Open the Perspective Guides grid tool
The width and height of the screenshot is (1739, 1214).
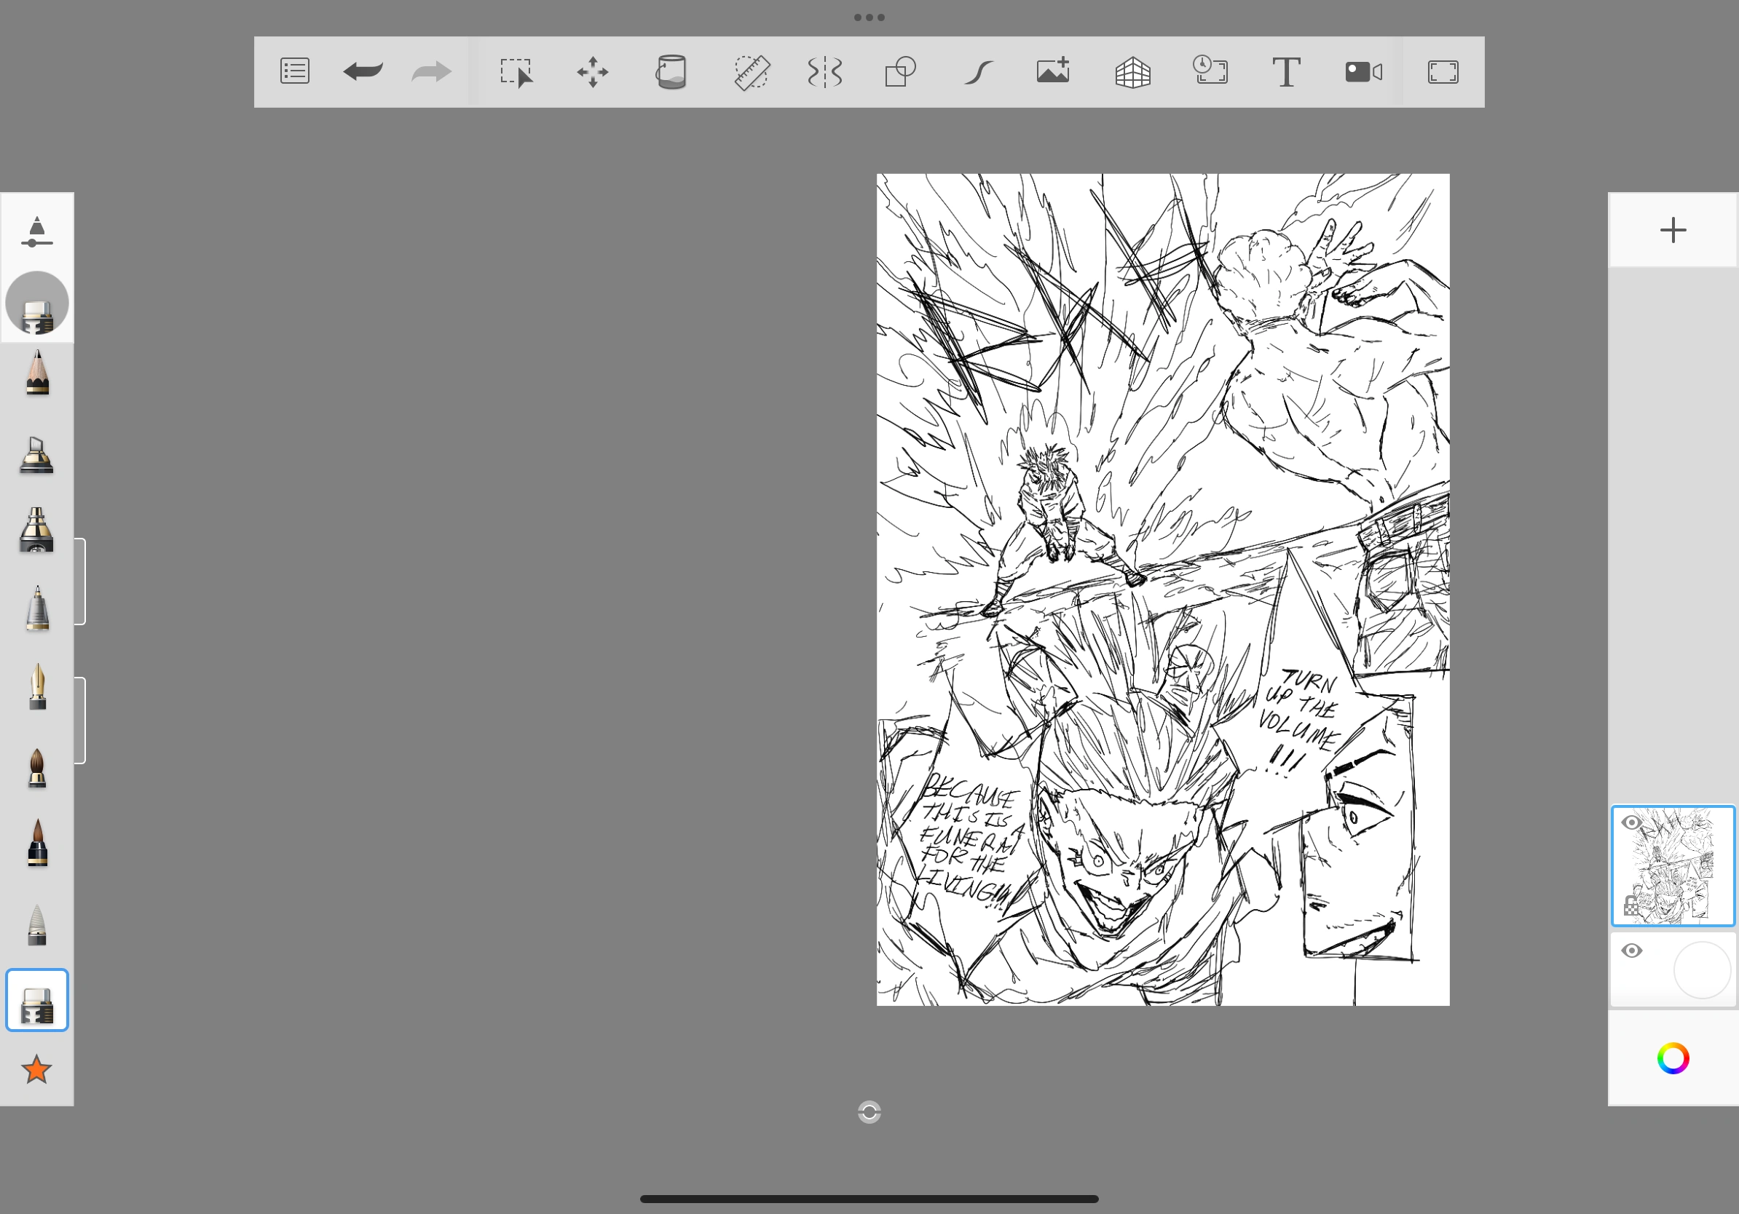1132,73
